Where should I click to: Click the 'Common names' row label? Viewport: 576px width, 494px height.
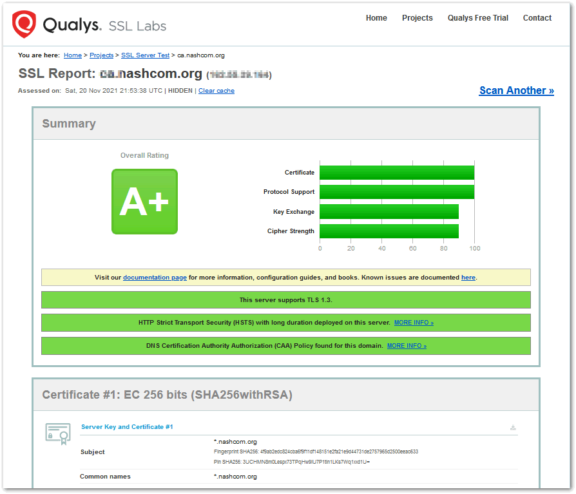(x=105, y=477)
